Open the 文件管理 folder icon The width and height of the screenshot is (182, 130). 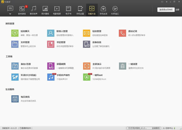click(x=15, y=44)
